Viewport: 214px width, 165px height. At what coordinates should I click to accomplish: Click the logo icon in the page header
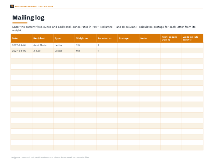tap(12, 6)
